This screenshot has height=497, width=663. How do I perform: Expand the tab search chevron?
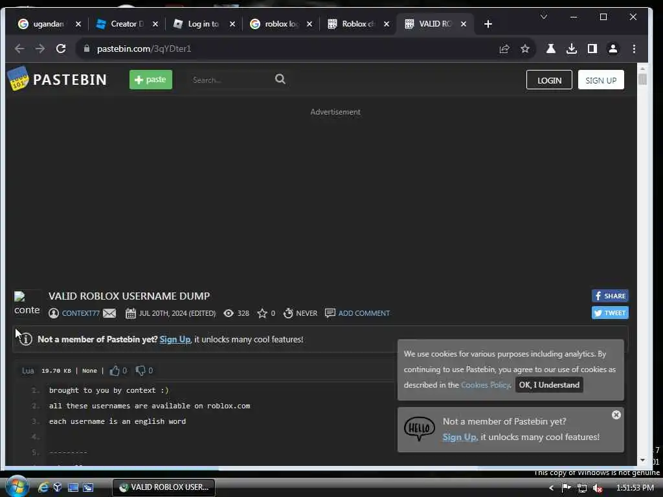[x=544, y=16]
